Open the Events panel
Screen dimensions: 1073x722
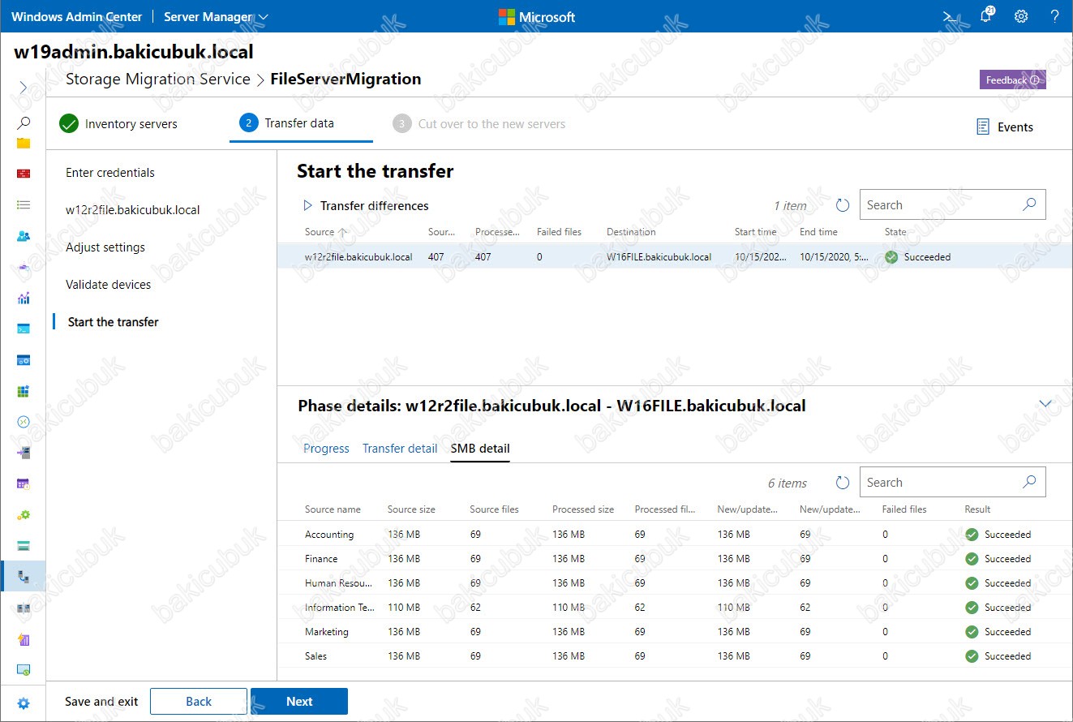tap(1005, 127)
